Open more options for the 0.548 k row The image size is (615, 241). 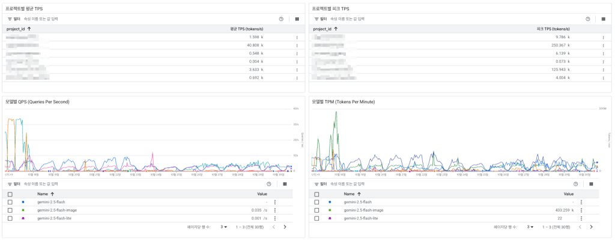(297, 53)
